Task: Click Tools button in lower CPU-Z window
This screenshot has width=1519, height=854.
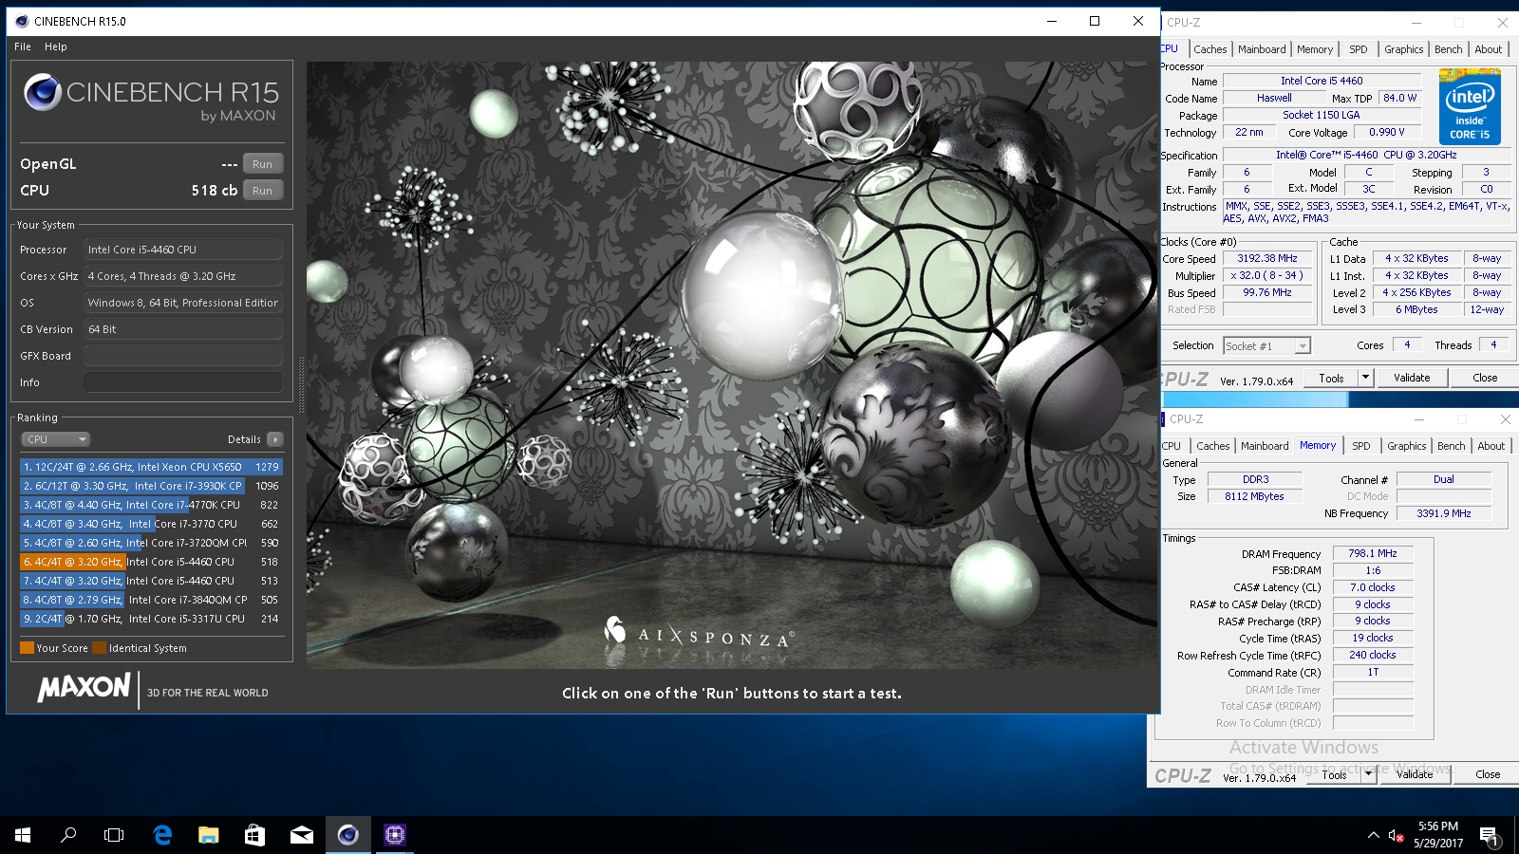Action: click(1334, 774)
